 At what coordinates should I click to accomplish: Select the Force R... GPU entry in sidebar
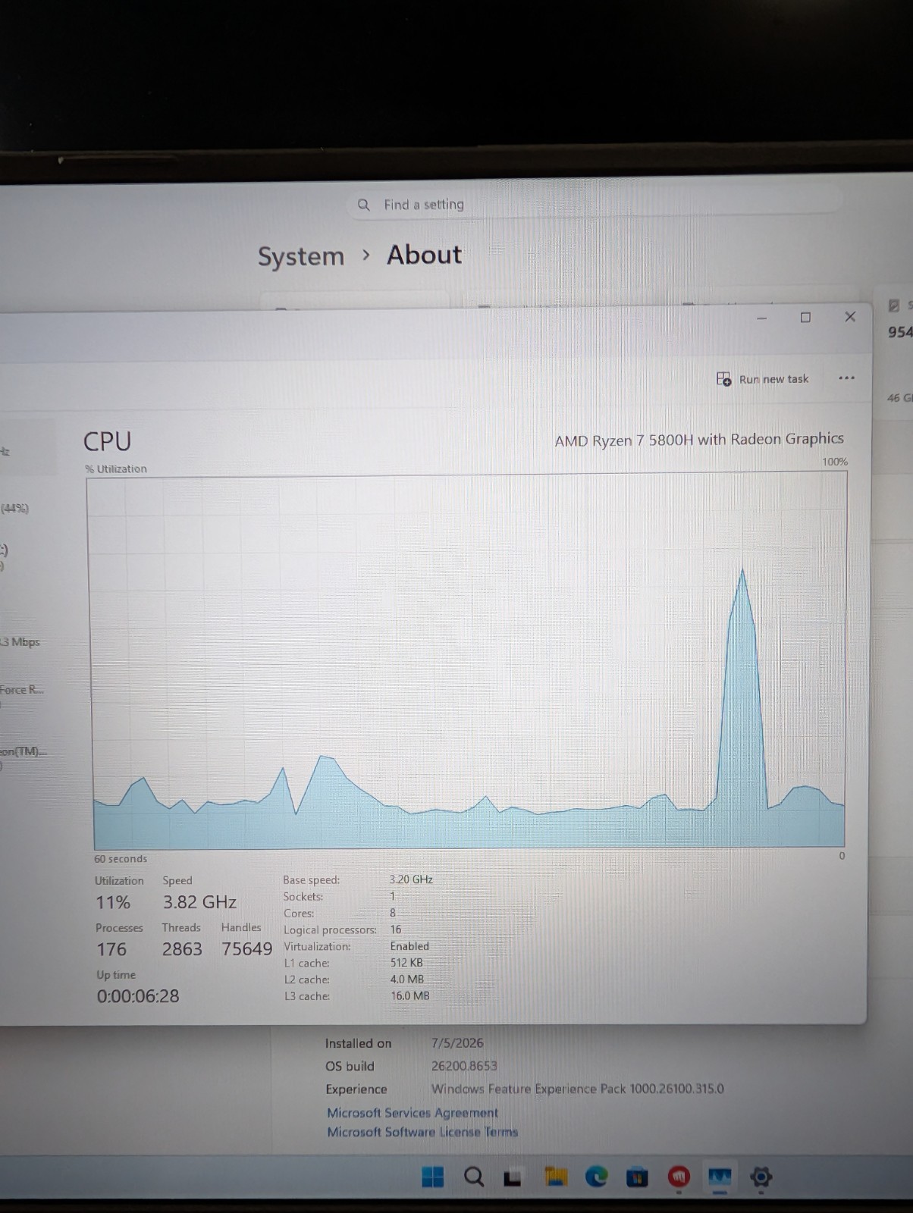tap(23, 690)
